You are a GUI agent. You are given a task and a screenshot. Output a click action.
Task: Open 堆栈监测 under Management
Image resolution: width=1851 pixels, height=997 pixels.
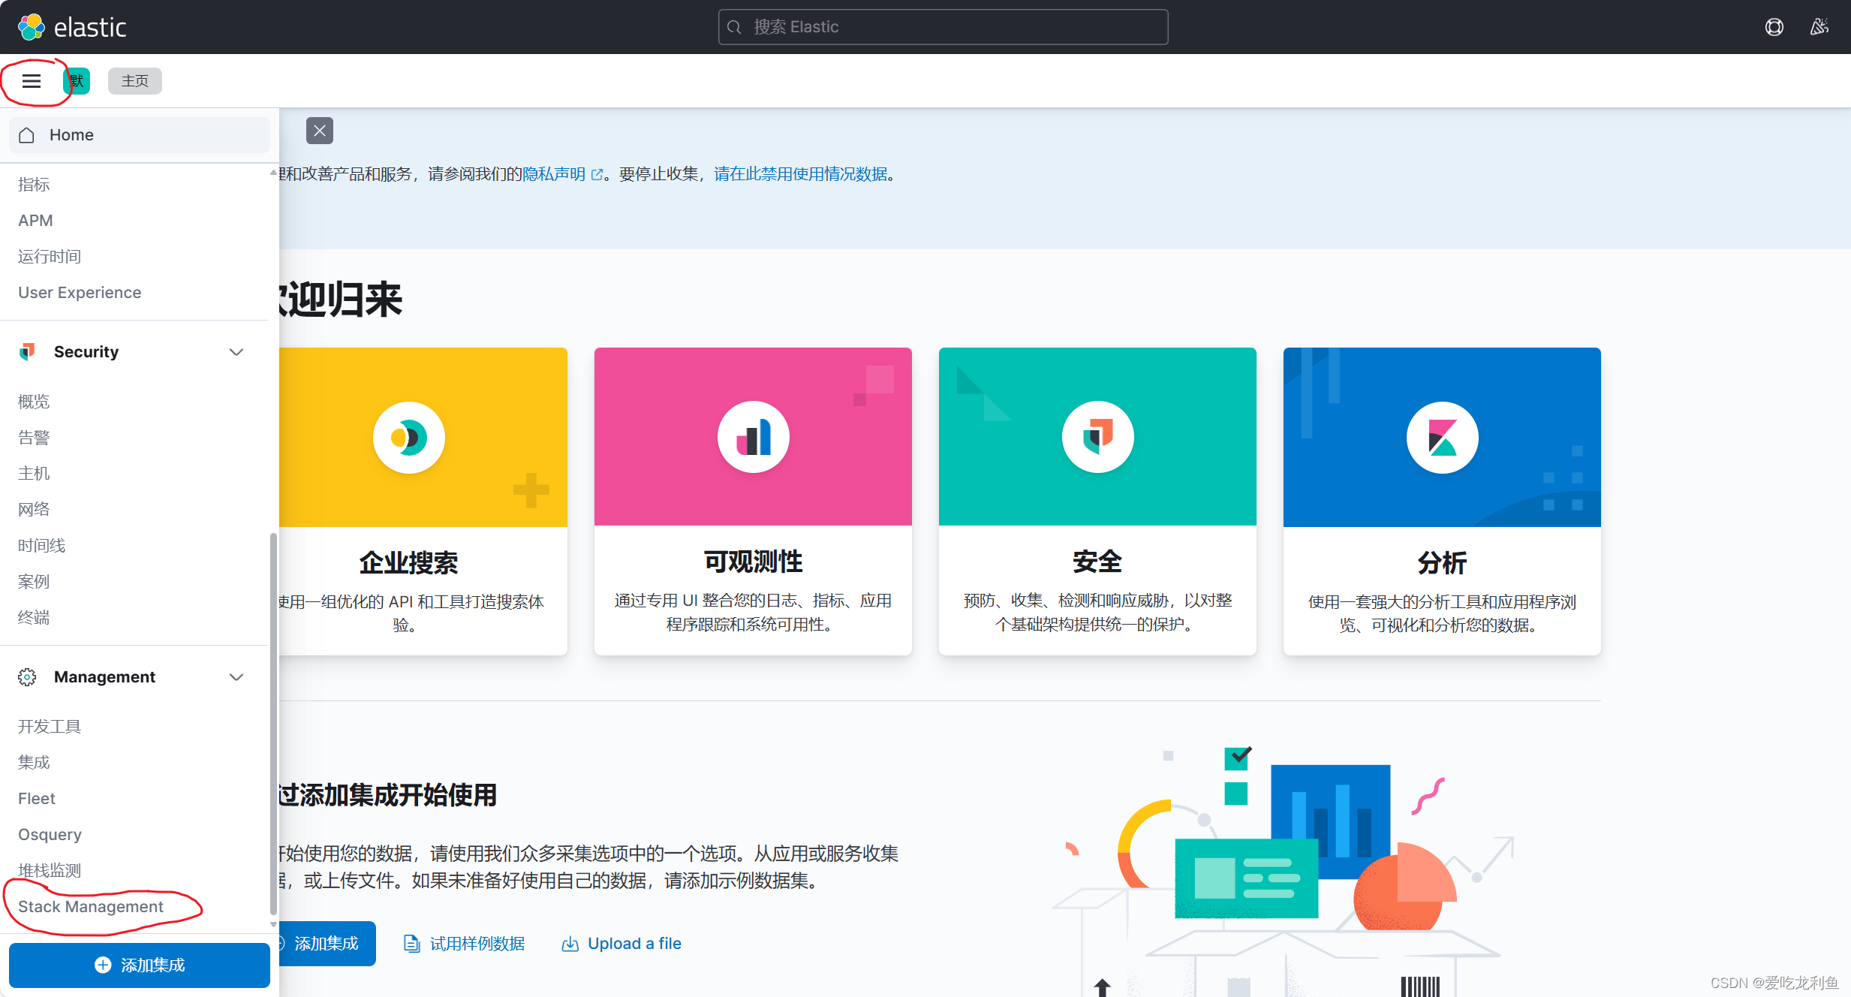[x=50, y=871]
